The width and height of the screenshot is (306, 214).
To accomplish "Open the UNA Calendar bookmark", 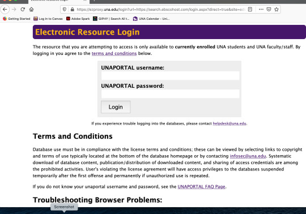I will click(x=151, y=19).
